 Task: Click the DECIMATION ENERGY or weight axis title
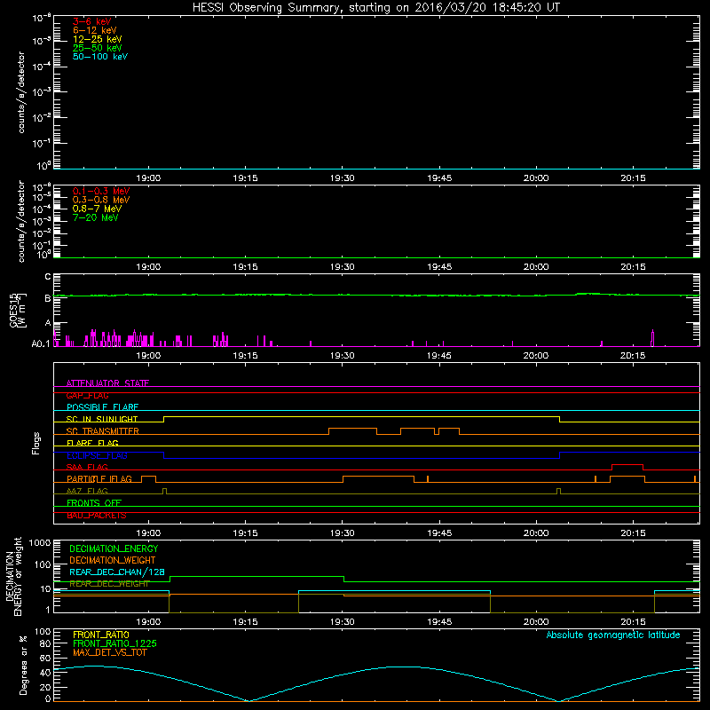pos(13,576)
